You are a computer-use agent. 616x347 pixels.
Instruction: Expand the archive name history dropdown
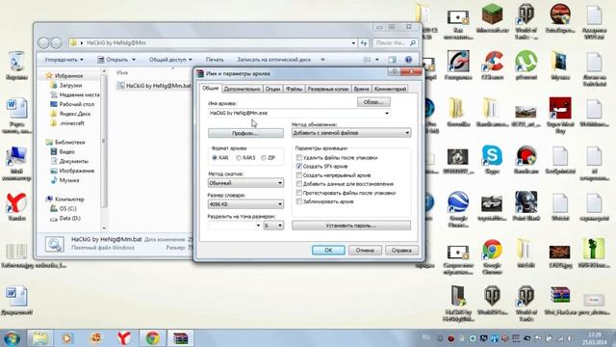pyautogui.click(x=387, y=113)
